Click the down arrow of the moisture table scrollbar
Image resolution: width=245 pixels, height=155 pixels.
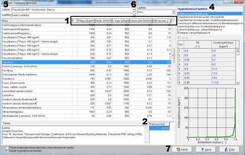pos(238,83)
